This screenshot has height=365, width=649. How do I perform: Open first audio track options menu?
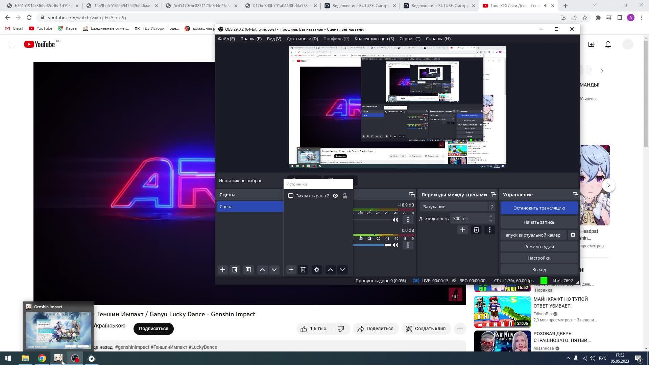coord(408,220)
